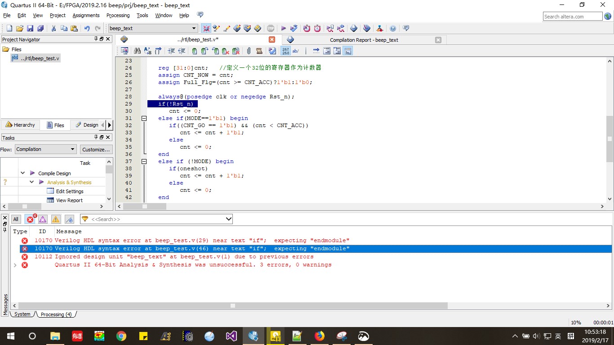The height and width of the screenshot is (345, 614).
Task: Collapse the Analysis & Synthesis task
Action: [x=32, y=182]
